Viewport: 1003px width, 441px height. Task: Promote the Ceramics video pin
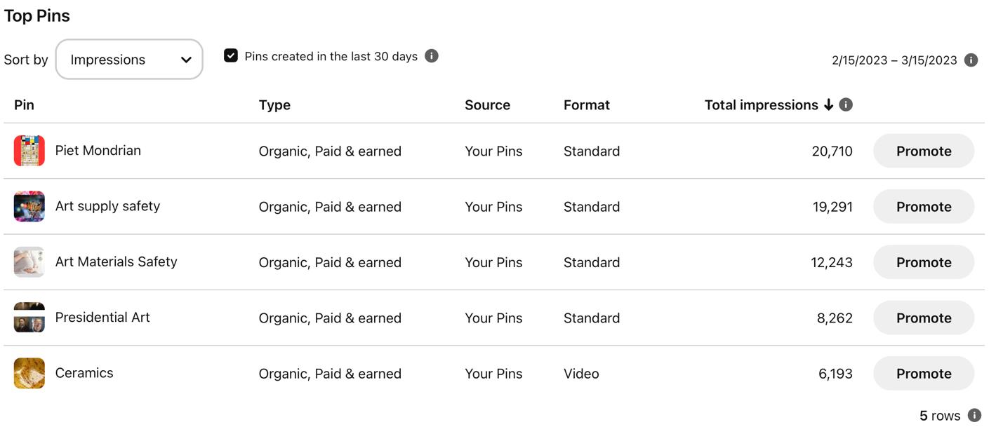(x=923, y=374)
